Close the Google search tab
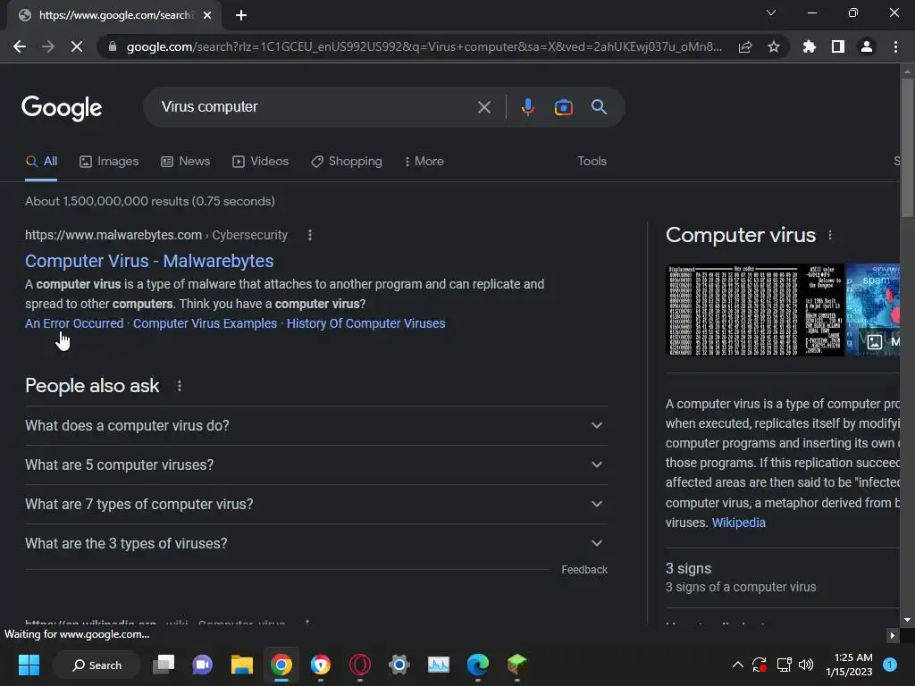This screenshot has width=915, height=686. click(x=207, y=15)
